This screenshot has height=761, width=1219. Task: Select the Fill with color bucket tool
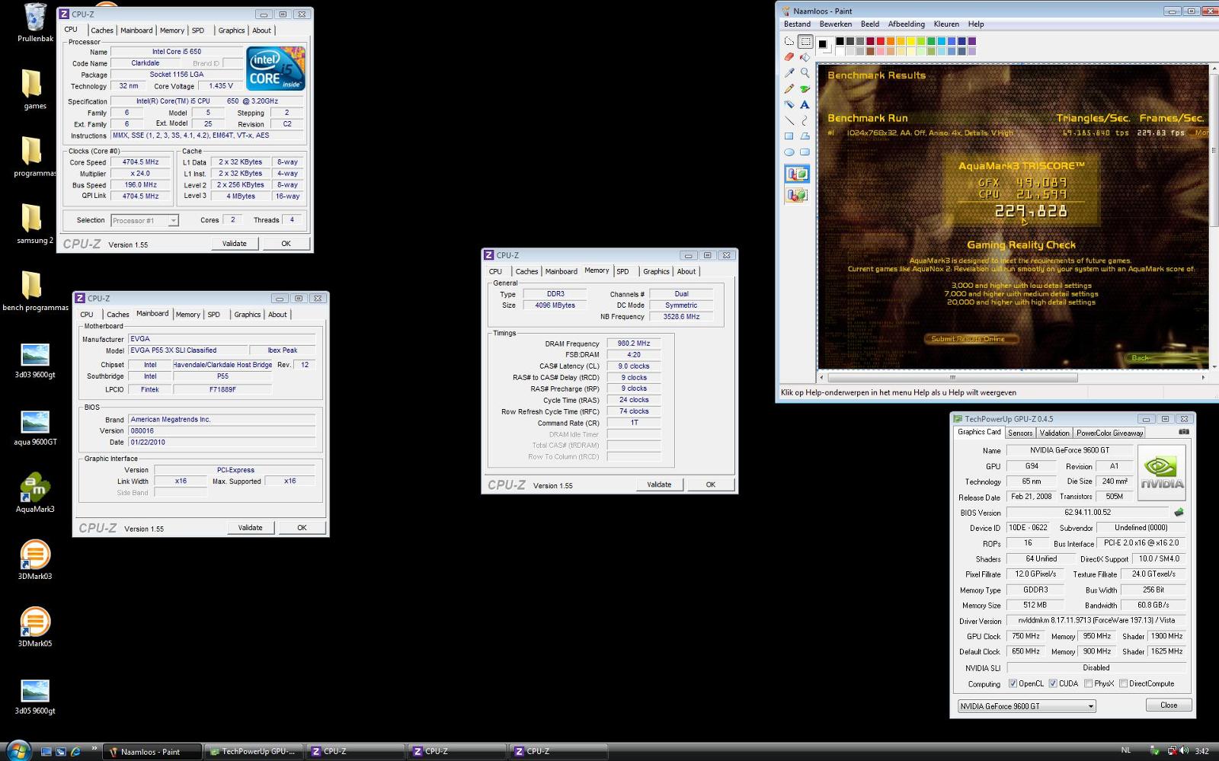click(805, 57)
